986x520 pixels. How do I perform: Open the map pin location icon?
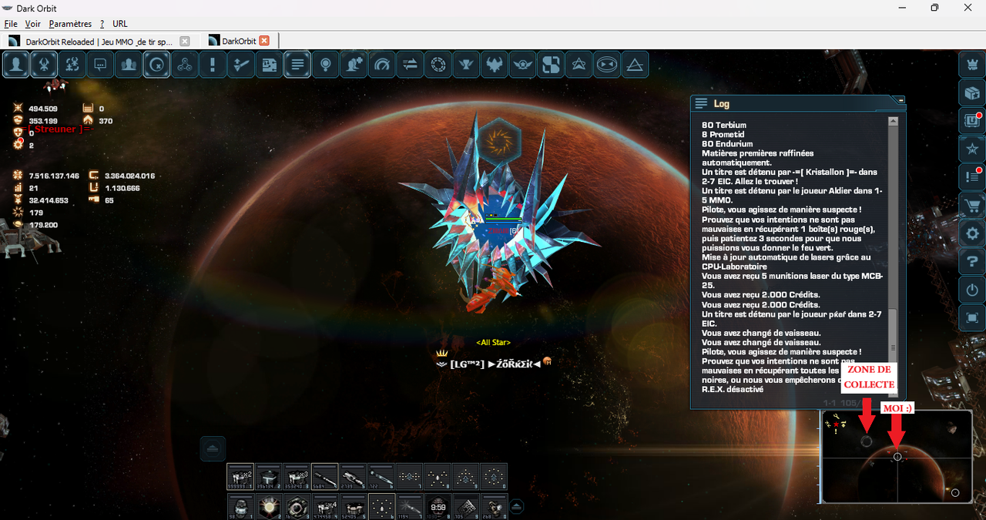(x=326, y=65)
